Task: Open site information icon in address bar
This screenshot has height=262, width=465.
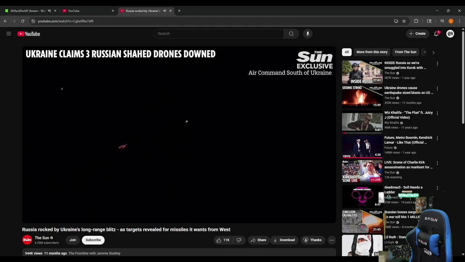Action: point(33,21)
